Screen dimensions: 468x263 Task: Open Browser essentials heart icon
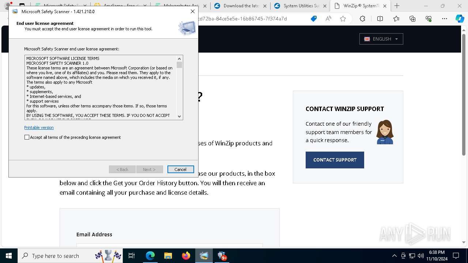point(429,19)
